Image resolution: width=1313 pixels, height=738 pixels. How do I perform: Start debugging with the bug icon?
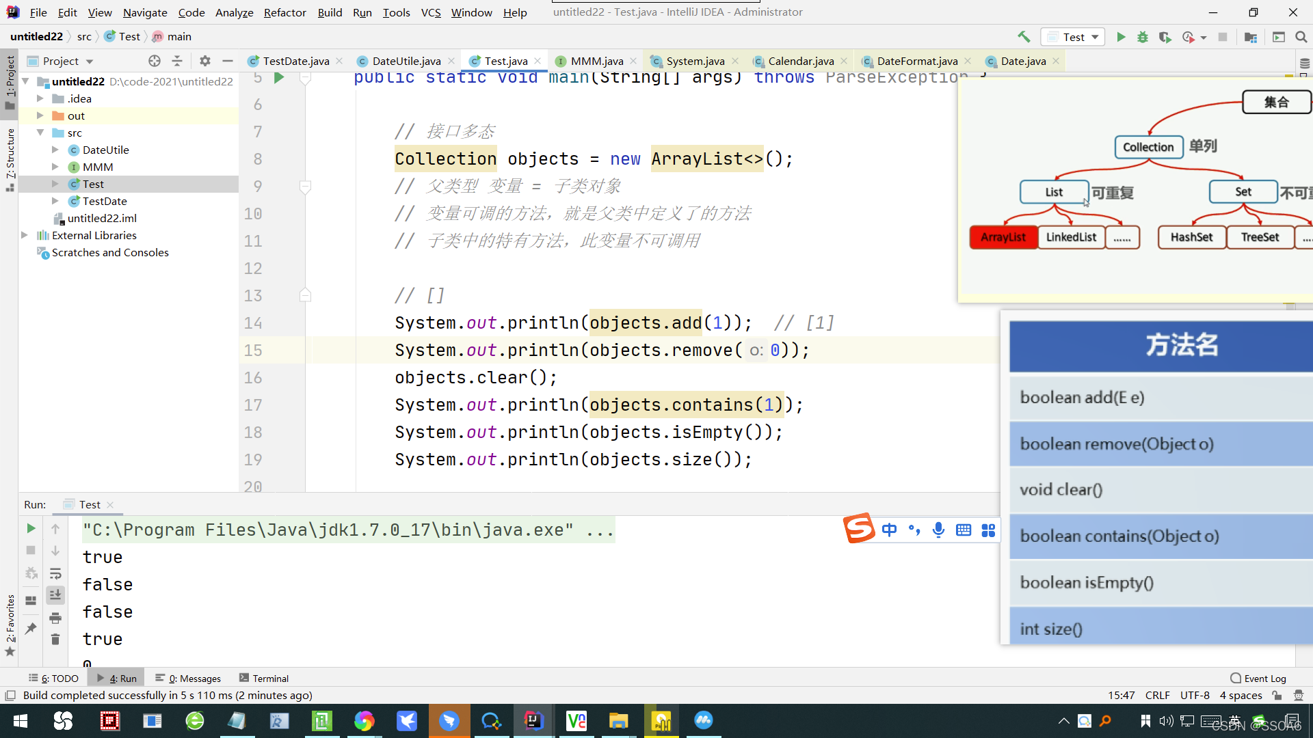coord(1143,37)
